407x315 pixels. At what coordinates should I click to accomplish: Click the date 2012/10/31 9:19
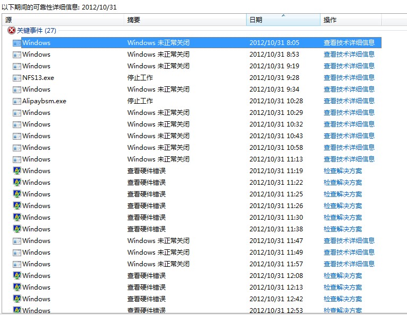[x=274, y=66]
